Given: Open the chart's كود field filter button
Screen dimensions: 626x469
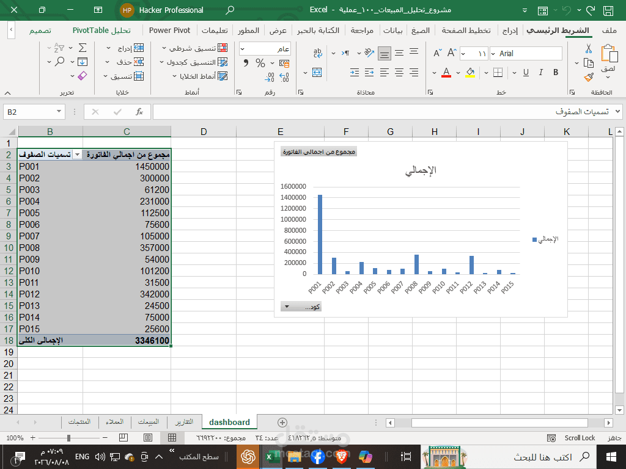Looking at the screenshot, I should pos(301,307).
